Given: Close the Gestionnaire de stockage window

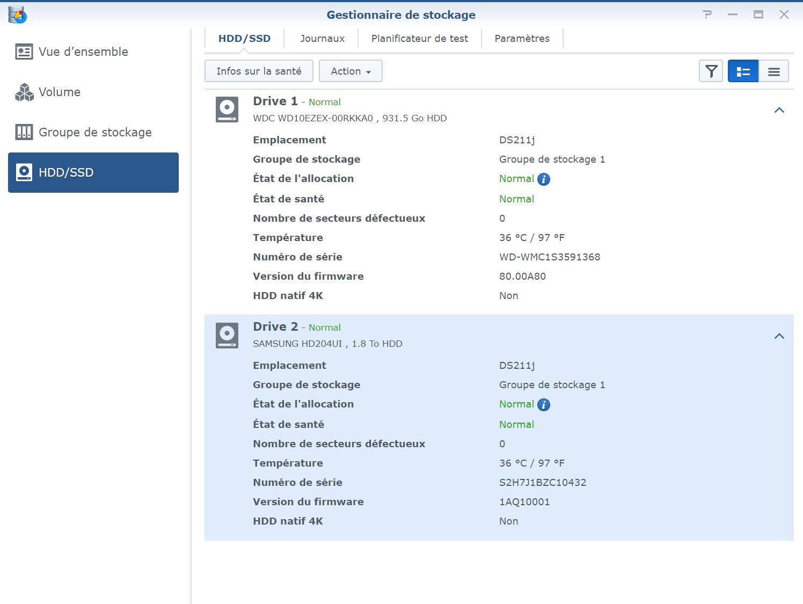Looking at the screenshot, I should [x=784, y=14].
